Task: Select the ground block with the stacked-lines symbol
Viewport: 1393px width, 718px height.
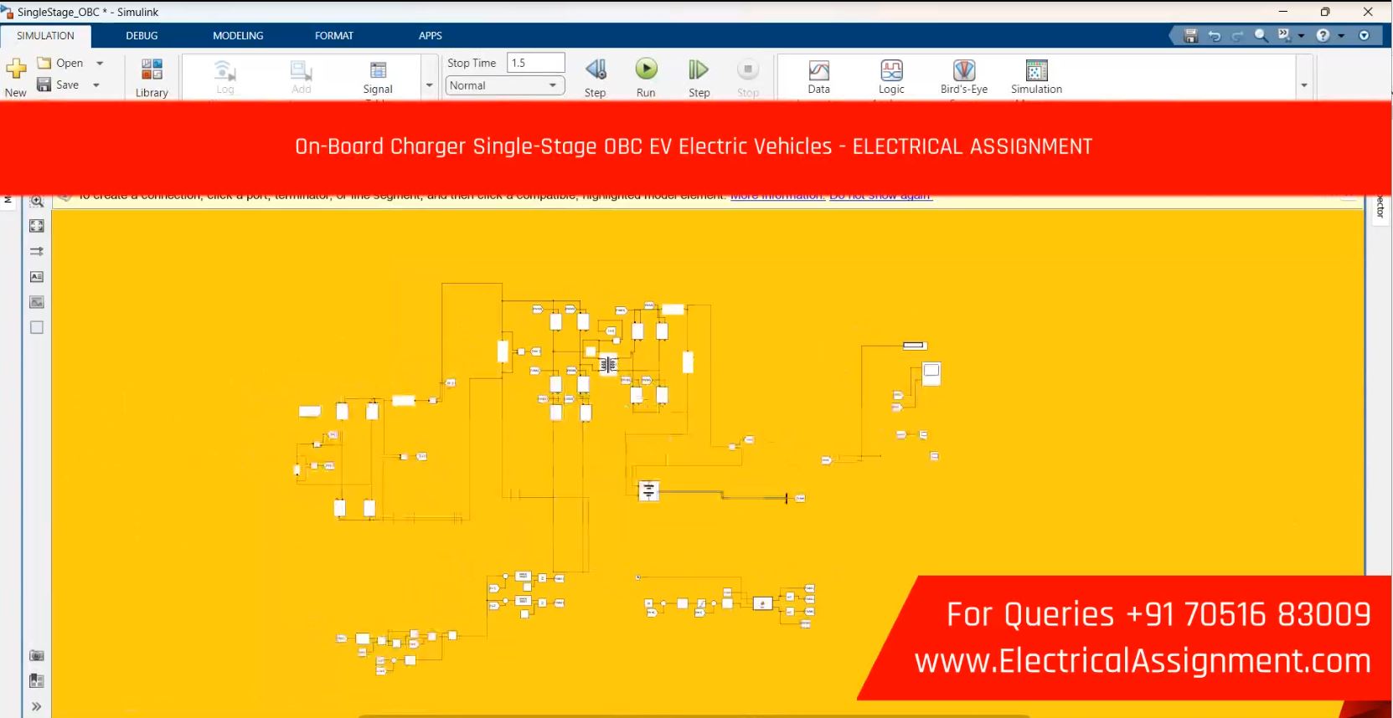Action: coord(648,490)
